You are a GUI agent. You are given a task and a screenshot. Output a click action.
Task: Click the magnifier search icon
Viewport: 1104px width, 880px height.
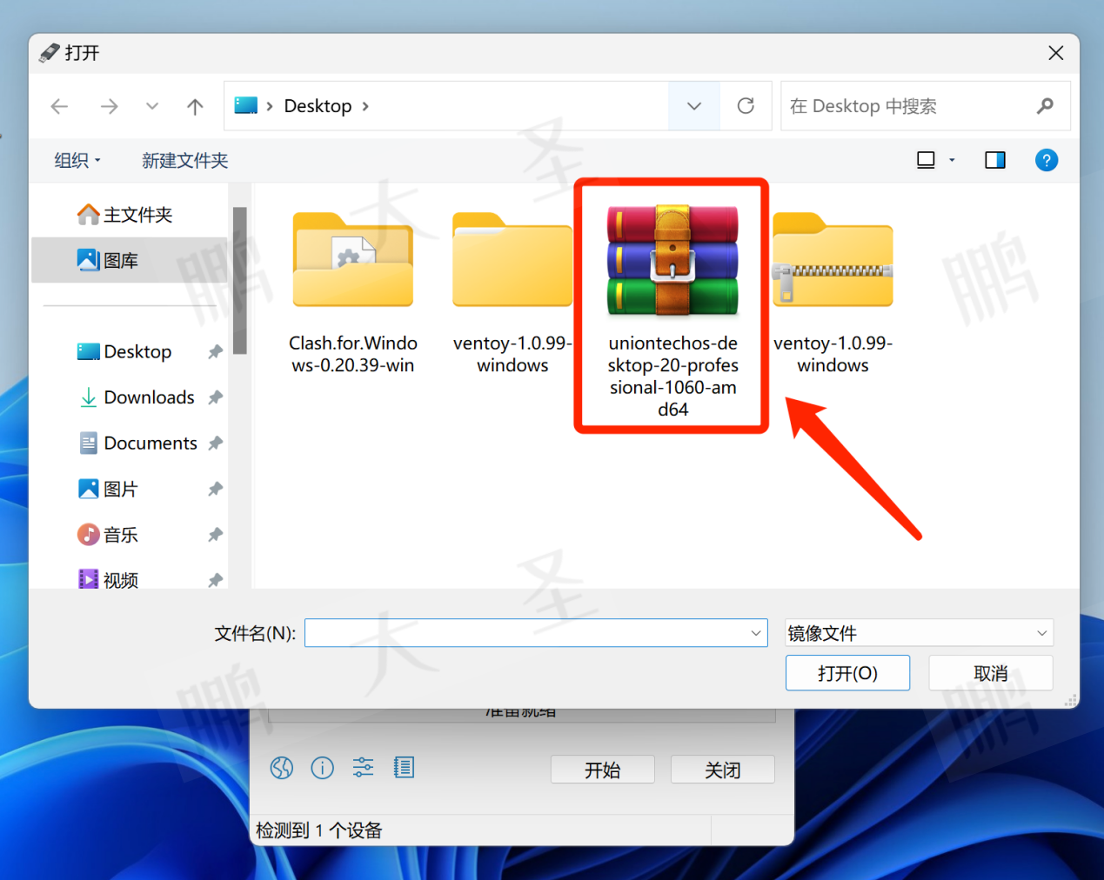[x=1045, y=106]
